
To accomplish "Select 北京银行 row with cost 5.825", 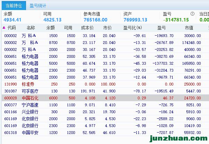I will coord(105,119).
